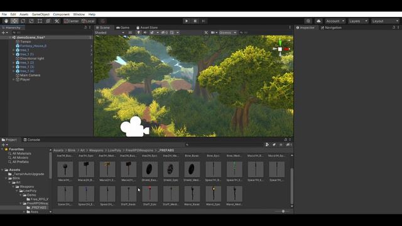Toggle scene audio speaker icon
Screen dimensions: 402x226
[x=145, y=33]
